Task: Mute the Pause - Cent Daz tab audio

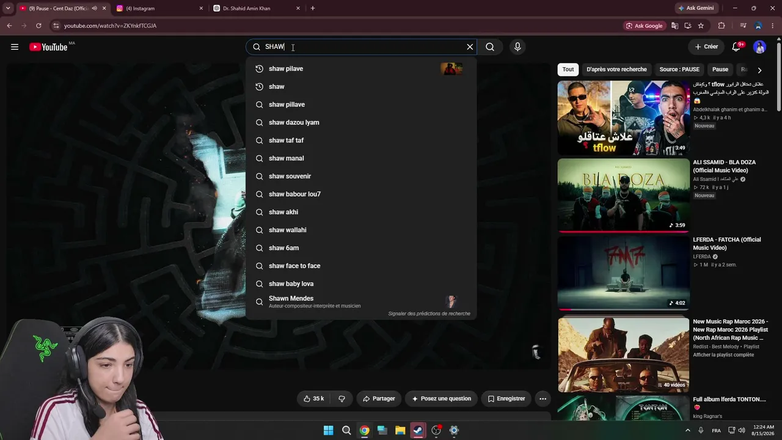Action: pyautogui.click(x=94, y=9)
